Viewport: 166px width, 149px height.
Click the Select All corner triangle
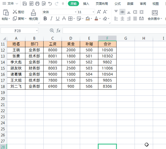(4, 39)
